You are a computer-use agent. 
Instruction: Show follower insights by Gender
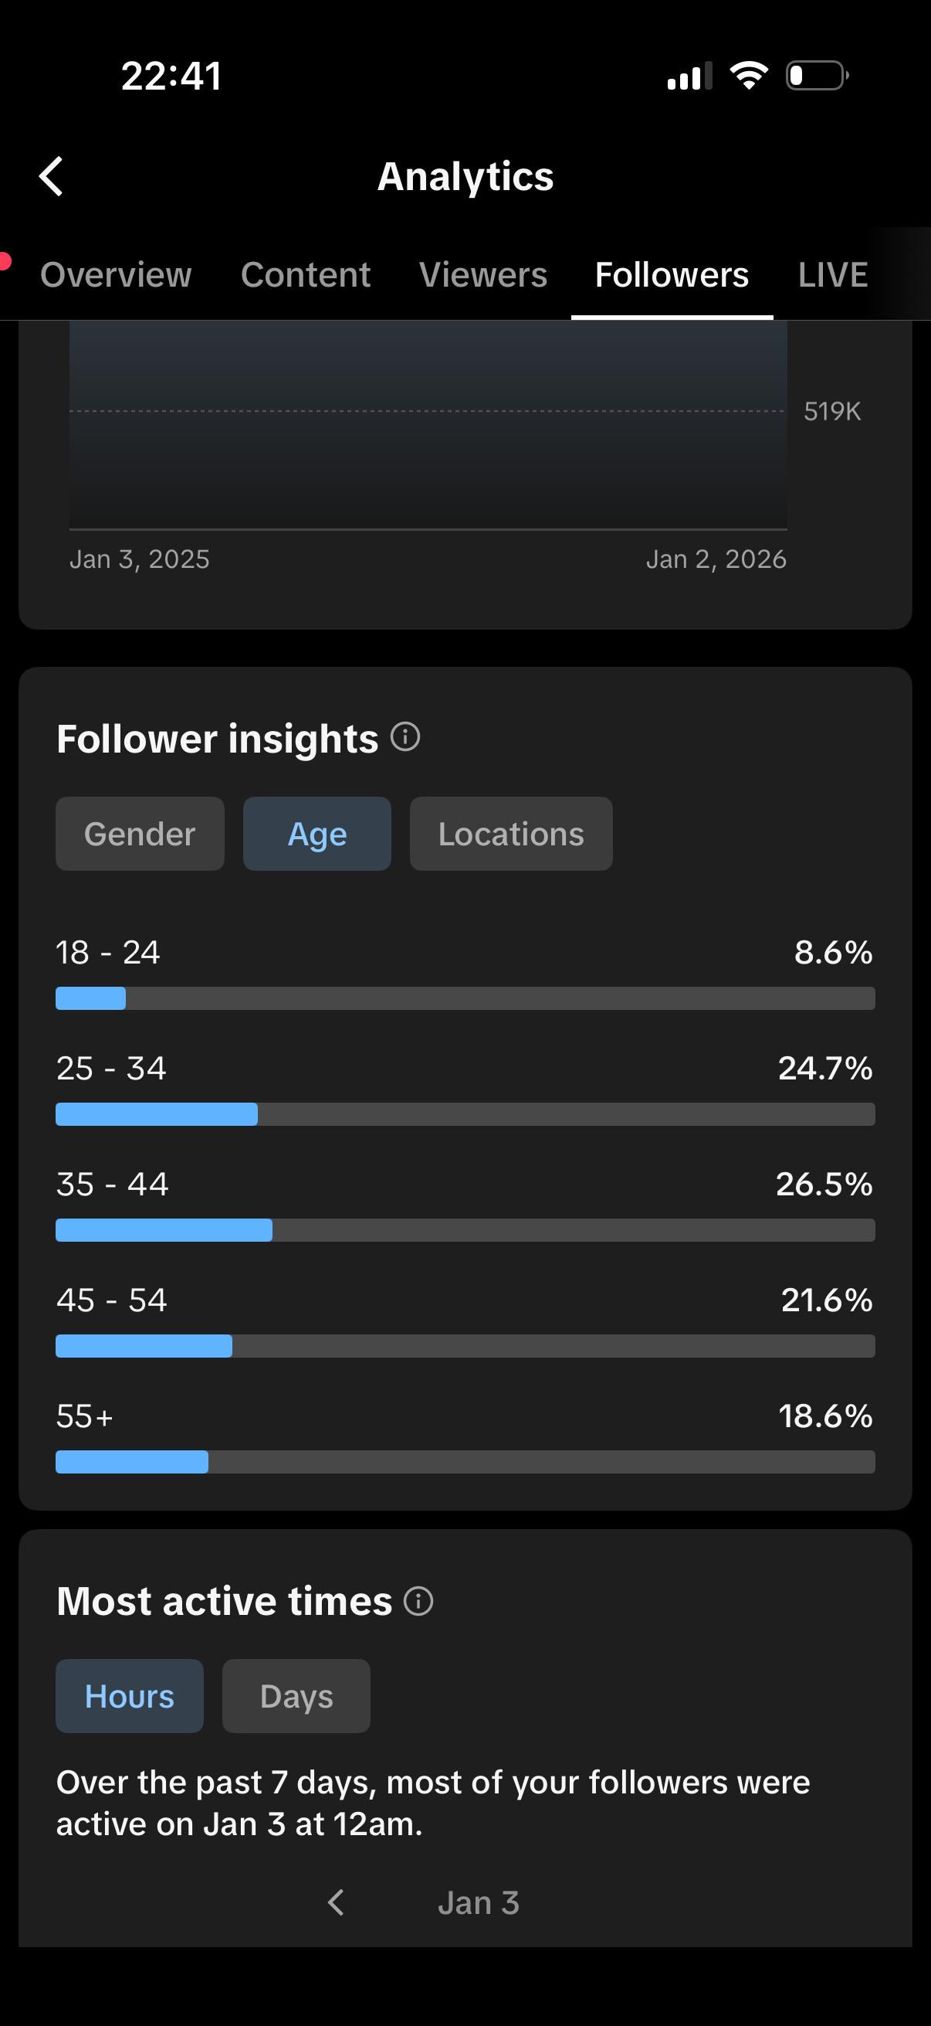click(x=140, y=834)
